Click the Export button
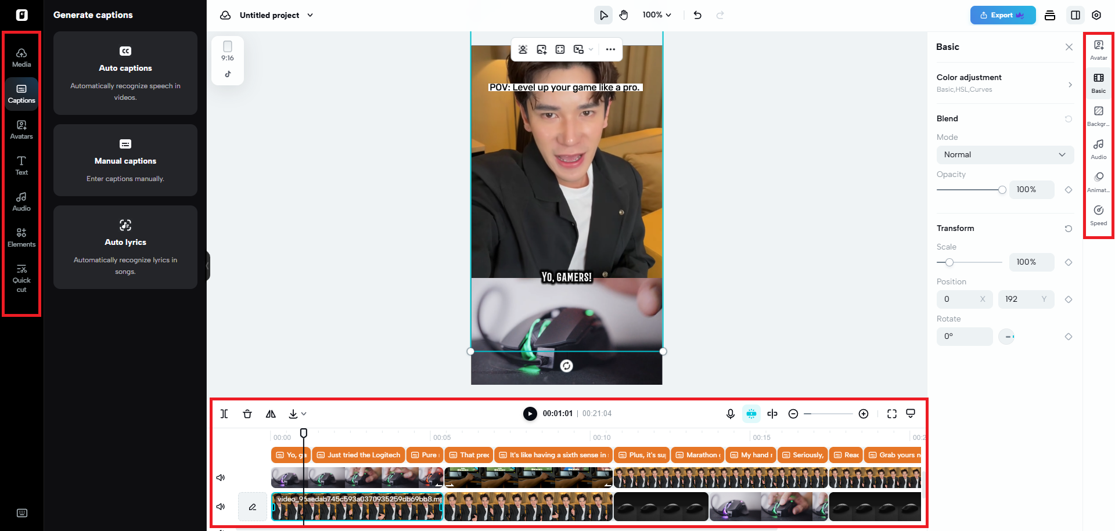Viewport: 1115px width, 531px height. click(x=1002, y=15)
